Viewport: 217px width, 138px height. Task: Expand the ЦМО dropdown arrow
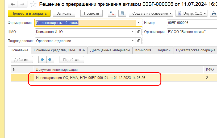[x=133, y=32]
